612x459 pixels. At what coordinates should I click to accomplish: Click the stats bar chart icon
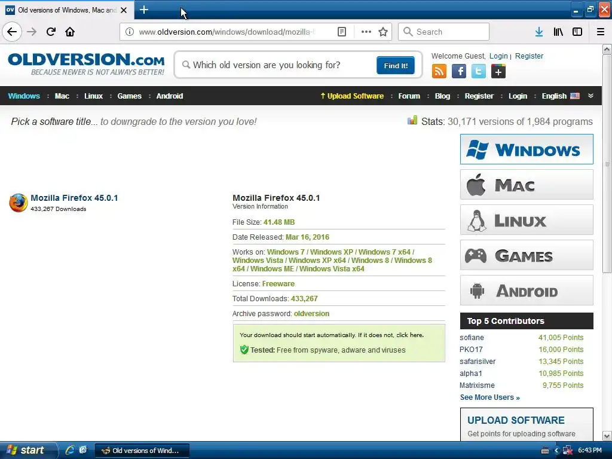(412, 120)
